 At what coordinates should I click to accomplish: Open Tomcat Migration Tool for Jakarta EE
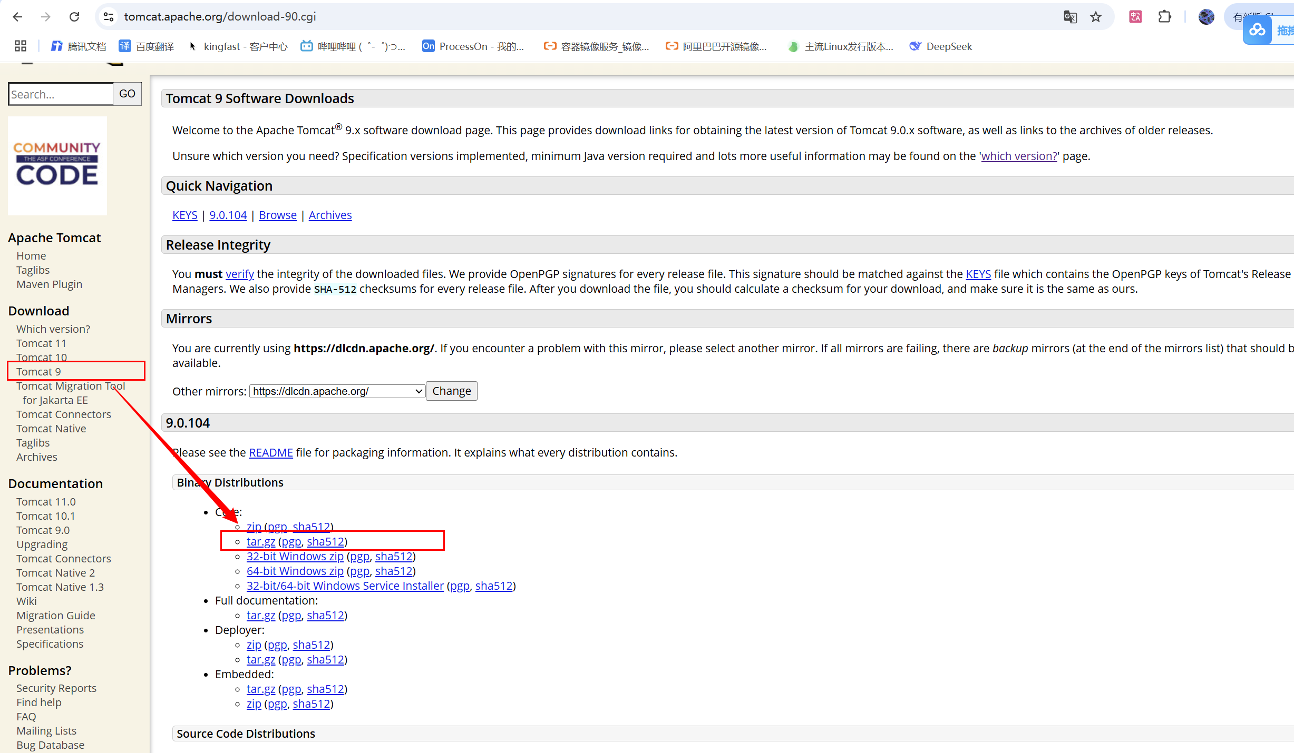tap(71, 393)
